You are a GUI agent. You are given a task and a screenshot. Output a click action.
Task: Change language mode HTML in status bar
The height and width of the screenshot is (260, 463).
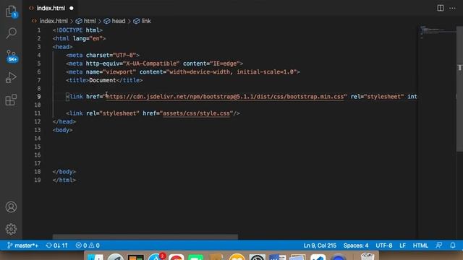(x=420, y=246)
